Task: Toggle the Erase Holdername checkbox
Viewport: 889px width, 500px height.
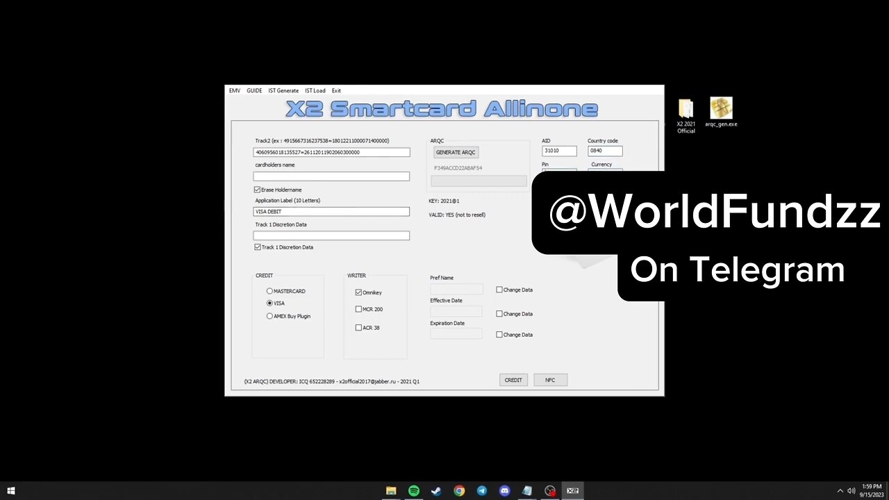Action: click(x=258, y=190)
